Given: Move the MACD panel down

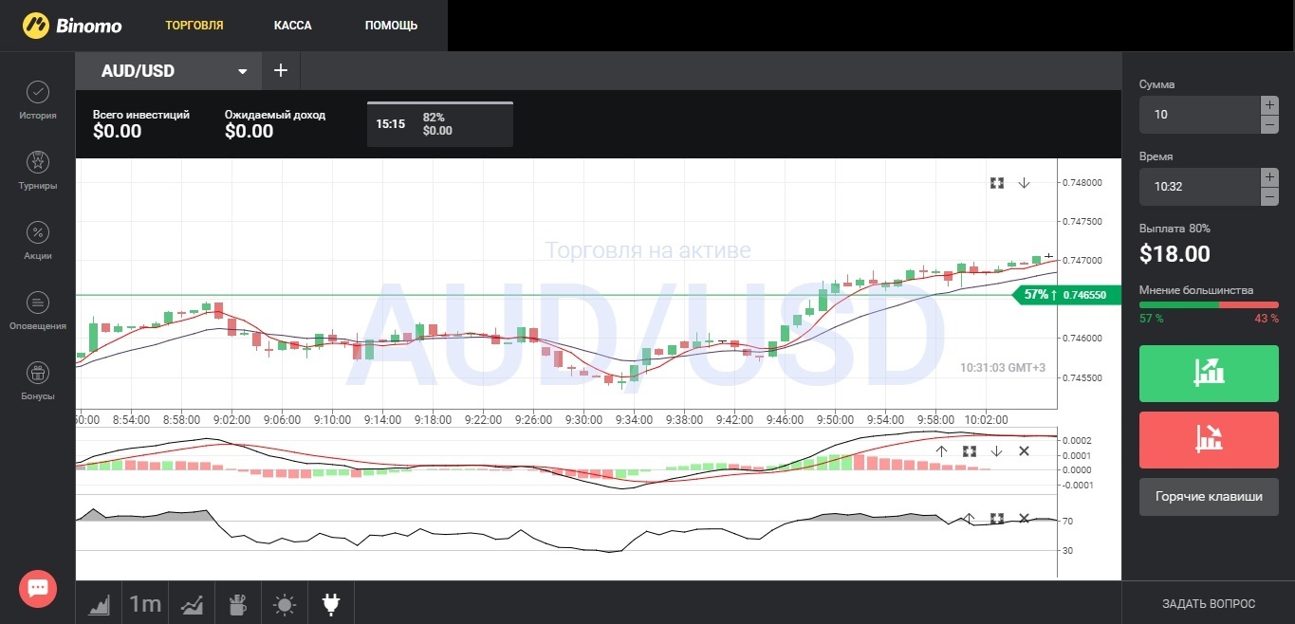Looking at the screenshot, I should (996, 451).
